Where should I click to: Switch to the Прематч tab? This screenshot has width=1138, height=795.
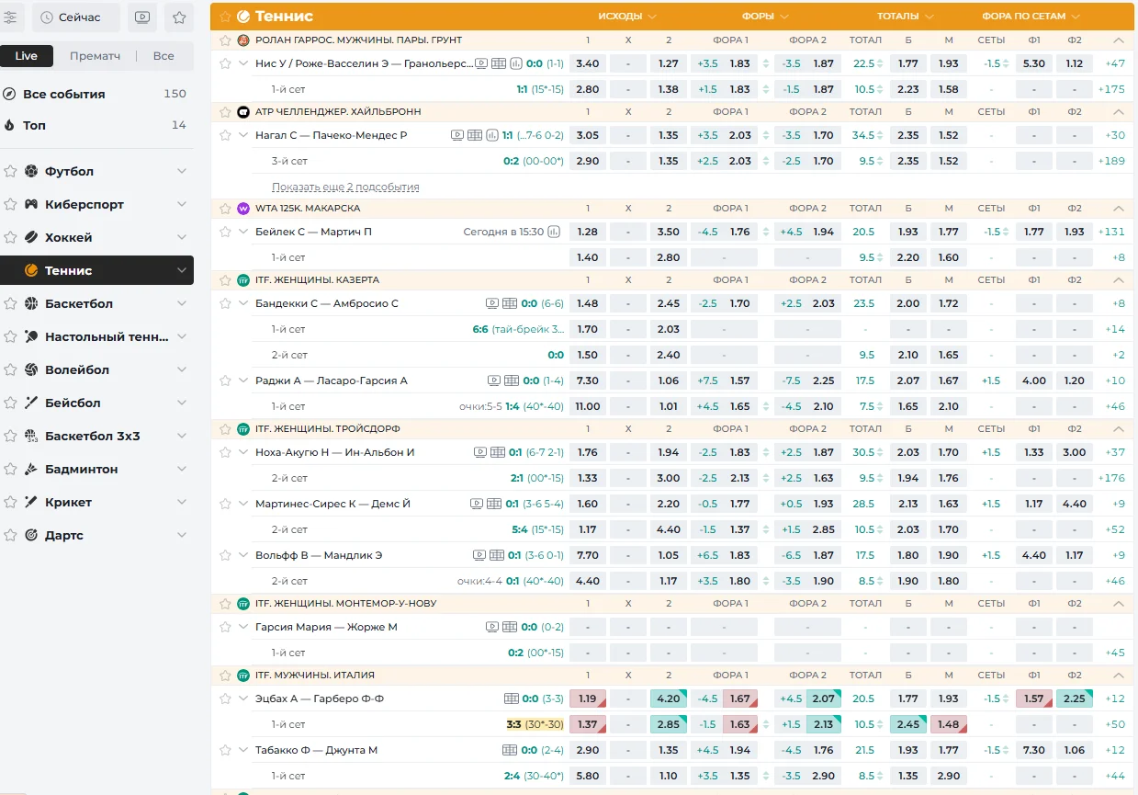[96, 56]
